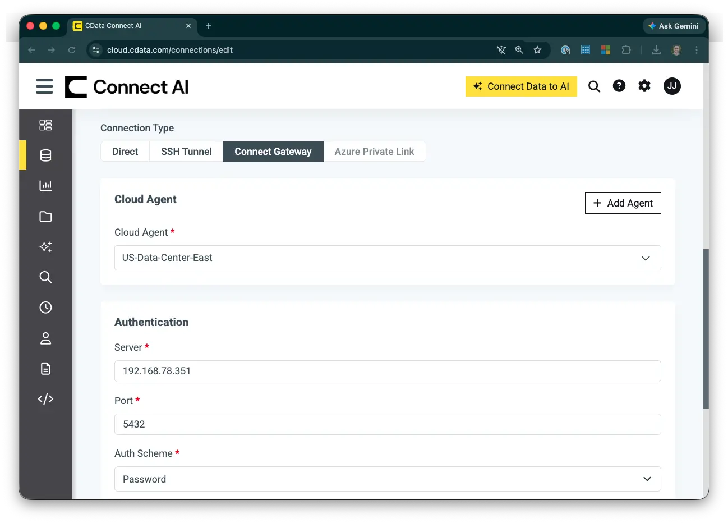Open the user profile icon in sidebar
The width and height of the screenshot is (728, 523).
tap(45, 338)
